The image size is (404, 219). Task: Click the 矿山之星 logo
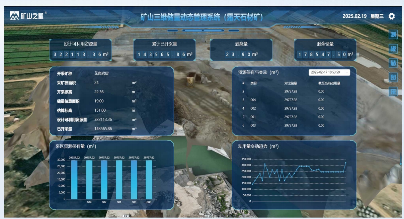point(28,15)
